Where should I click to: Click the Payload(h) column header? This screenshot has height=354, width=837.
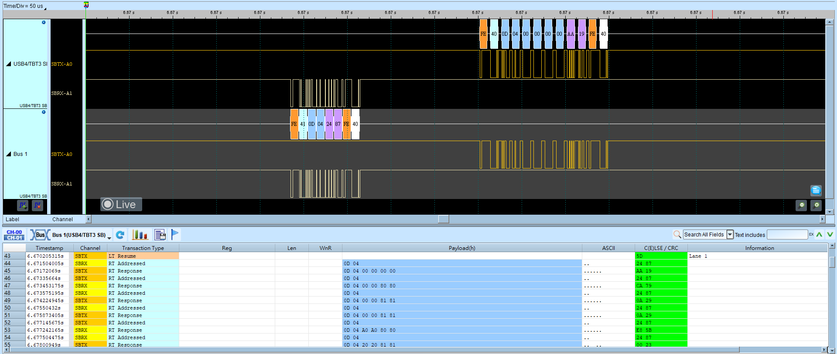462,248
